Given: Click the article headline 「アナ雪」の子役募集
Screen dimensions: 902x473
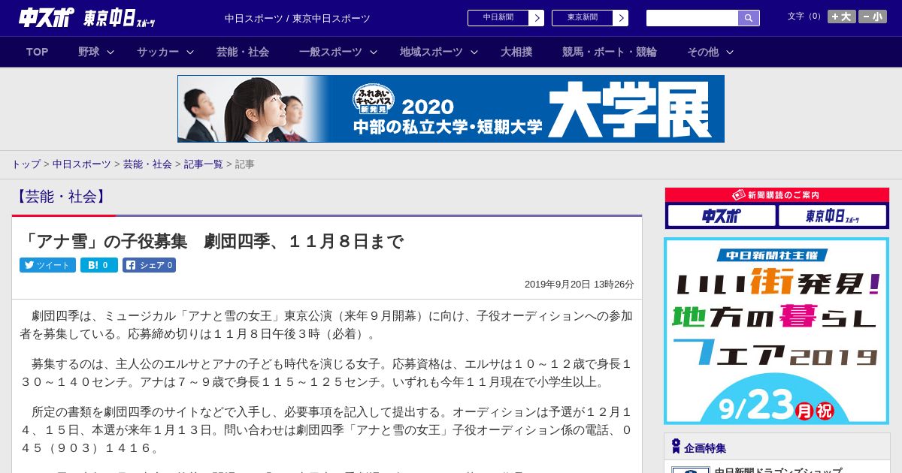Looking at the screenshot, I should click(212, 241).
